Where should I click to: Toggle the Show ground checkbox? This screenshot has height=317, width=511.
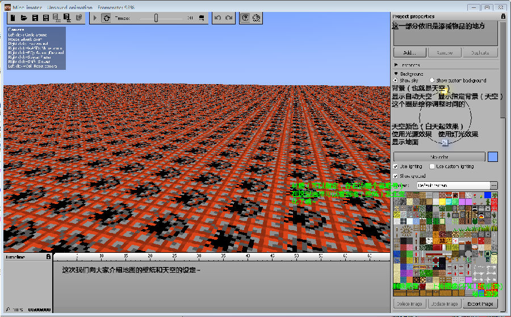click(x=395, y=176)
